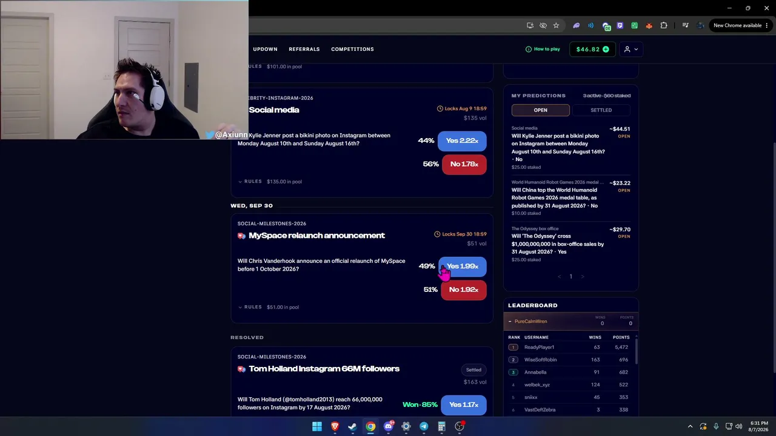Open Settings gear from the taskbar
The width and height of the screenshot is (776, 436).
click(406, 427)
